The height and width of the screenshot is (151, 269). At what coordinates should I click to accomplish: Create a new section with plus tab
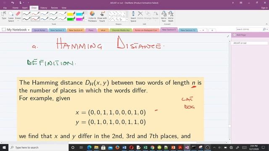tap(212, 30)
